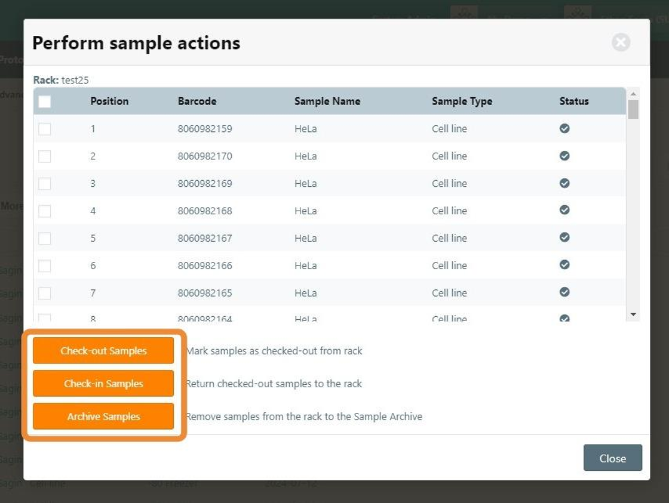Click HeLa name in position 7 row

(305, 293)
